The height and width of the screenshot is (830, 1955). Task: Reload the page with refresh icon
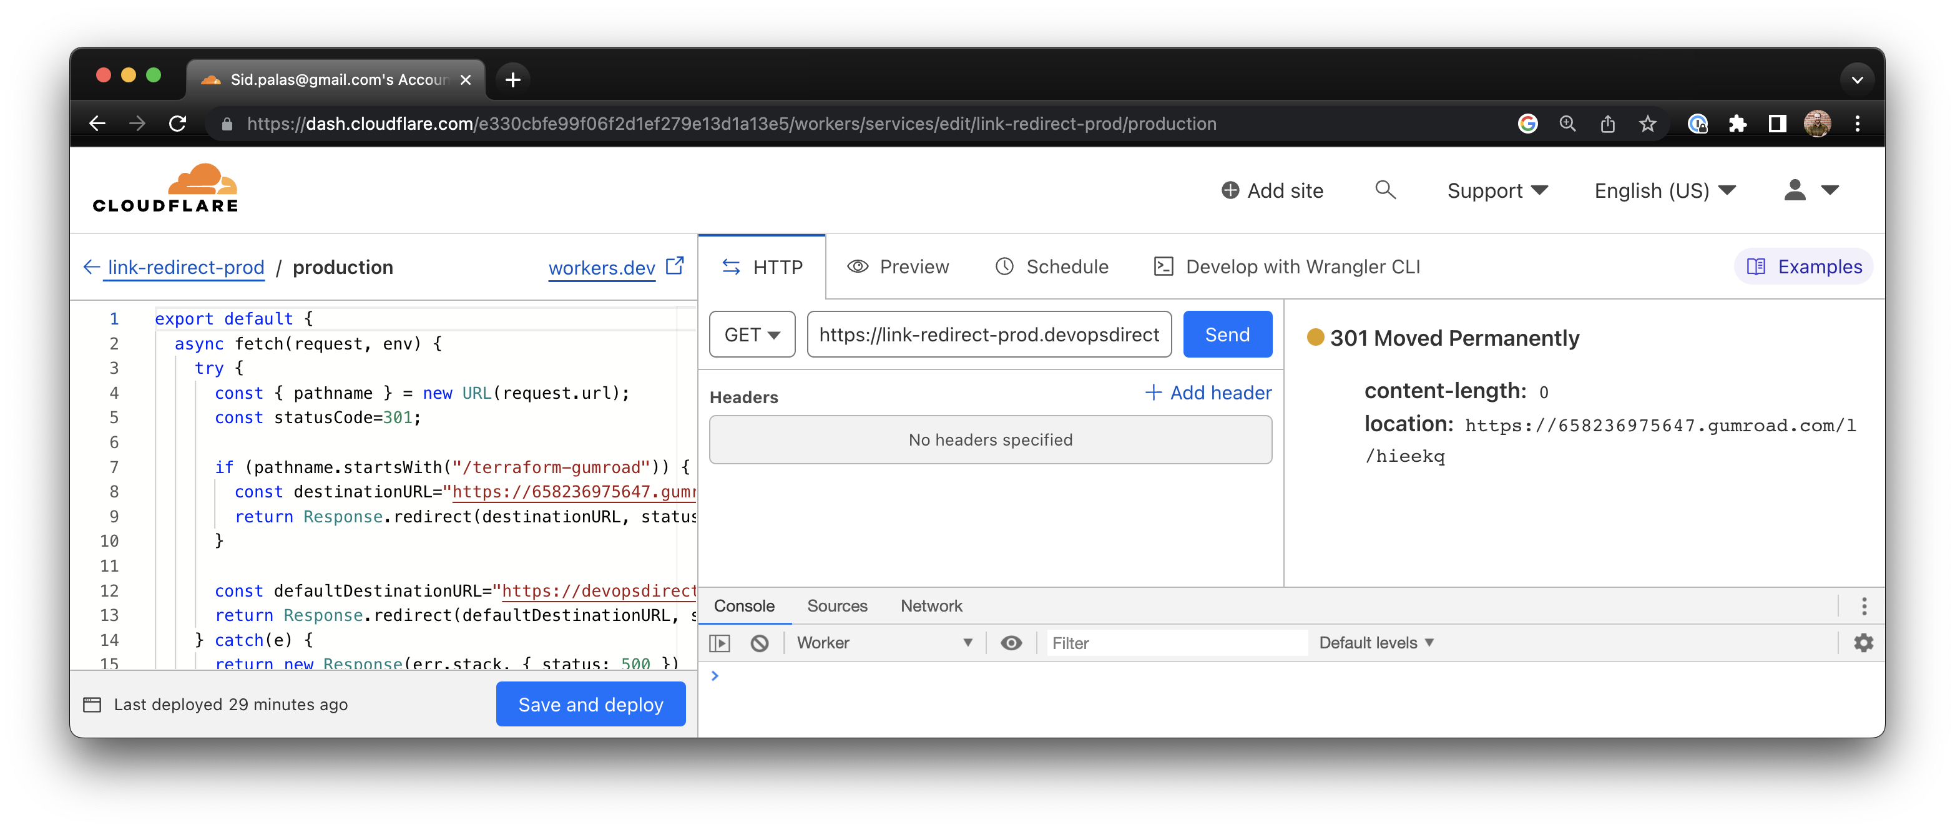click(178, 124)
